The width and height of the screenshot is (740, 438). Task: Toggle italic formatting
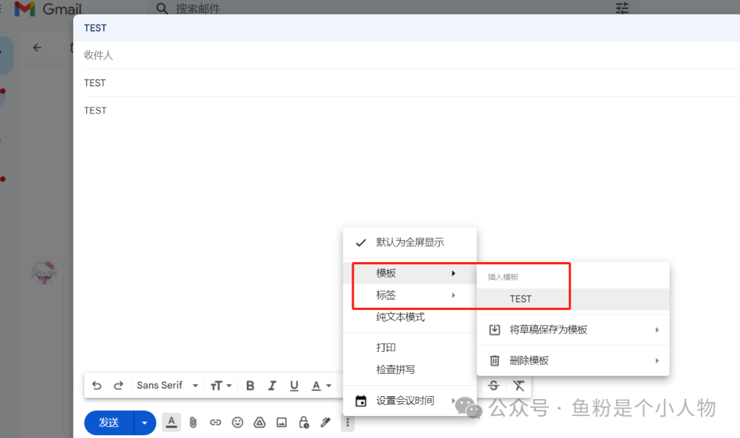[272, 385]
